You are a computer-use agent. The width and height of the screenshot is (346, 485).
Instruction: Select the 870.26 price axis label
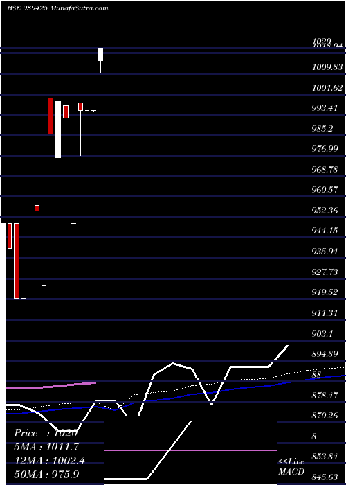coord(325,415)
